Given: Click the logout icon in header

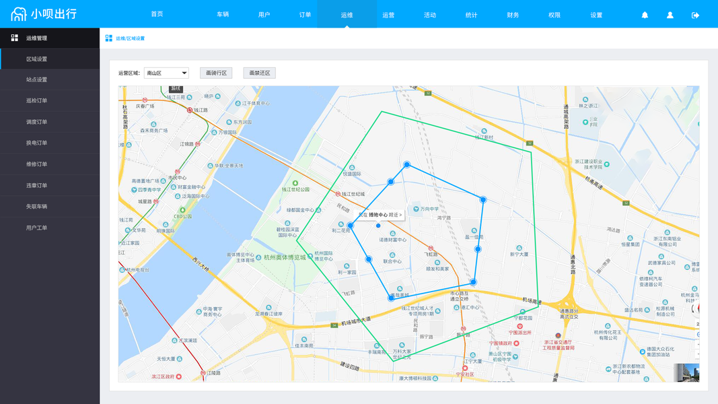Looking at the screenshot, I should click(695, 15).
